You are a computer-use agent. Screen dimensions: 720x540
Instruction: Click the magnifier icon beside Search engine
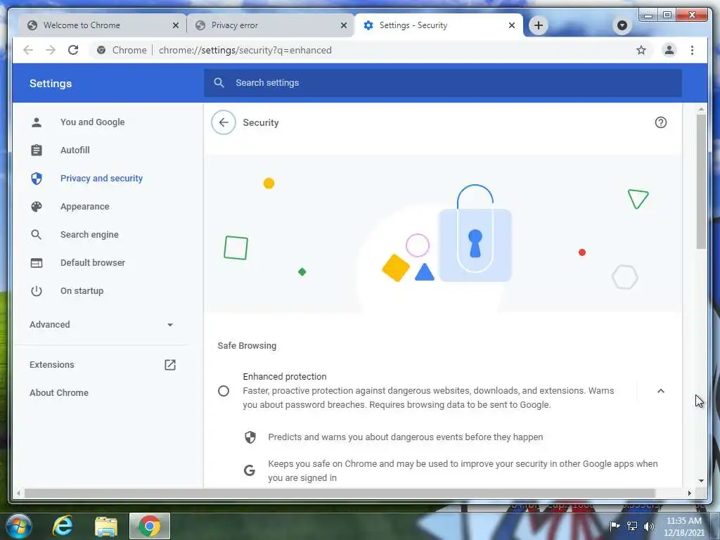click(x=37, y=235)
